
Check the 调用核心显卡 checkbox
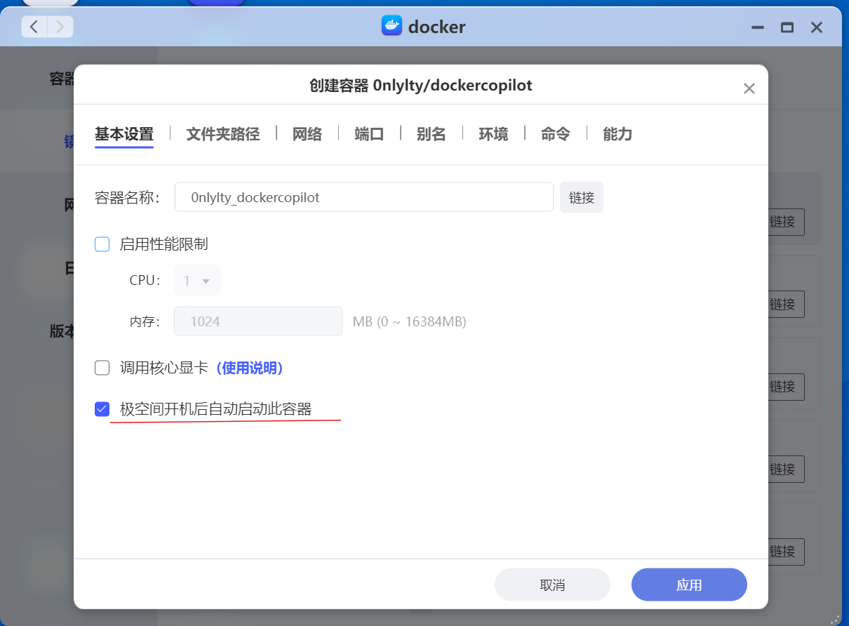point(102,368)
